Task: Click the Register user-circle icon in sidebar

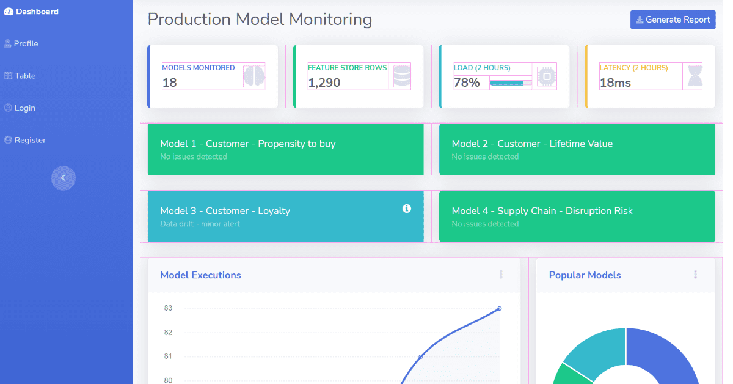Action: point(8,140)
